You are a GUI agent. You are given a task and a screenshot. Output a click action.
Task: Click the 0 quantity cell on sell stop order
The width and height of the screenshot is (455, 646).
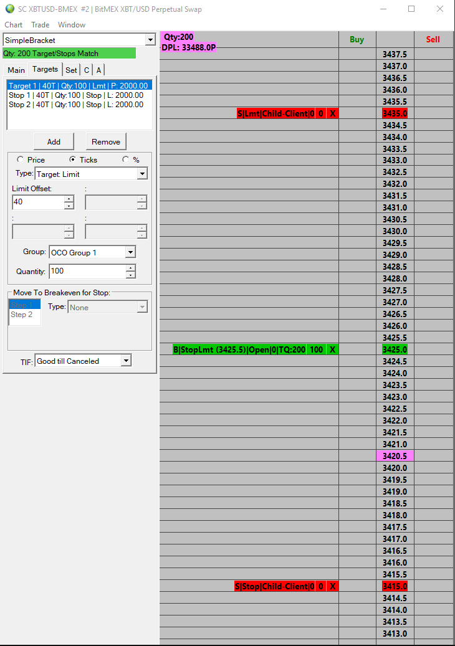coord(321,586)
